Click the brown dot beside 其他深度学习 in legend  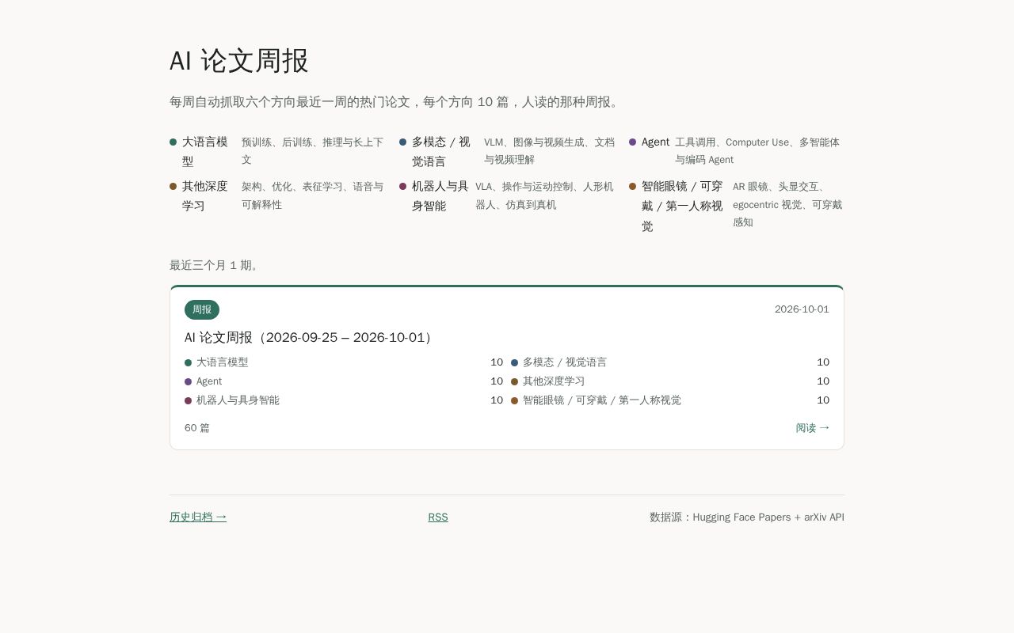[x=173, y=187]
